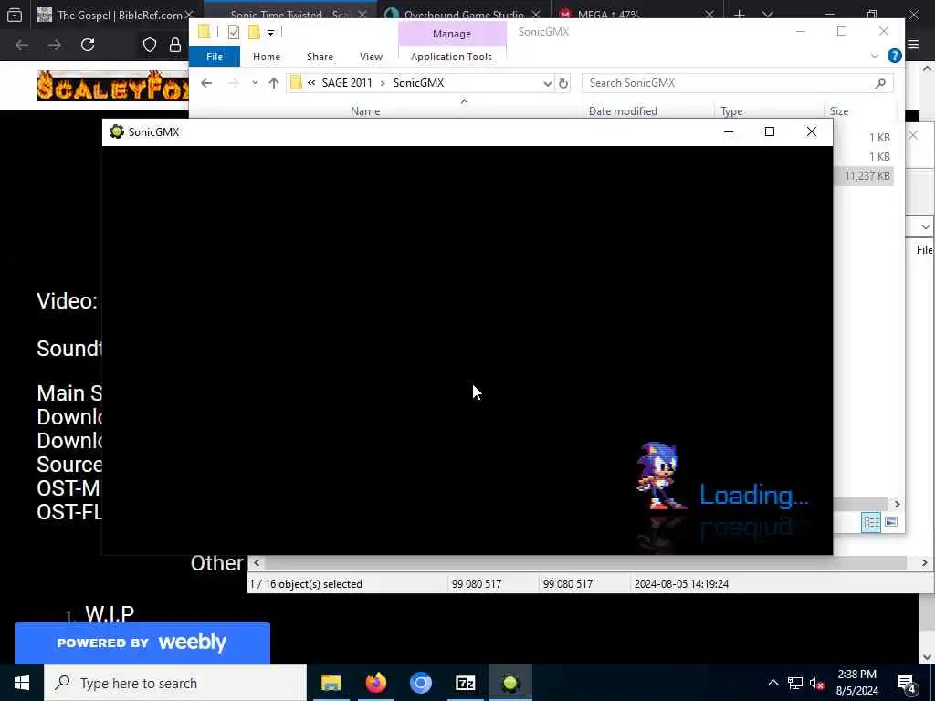Open Firefox from the taskbar
This screenshot has height=701, width=935.
[375, 683]
